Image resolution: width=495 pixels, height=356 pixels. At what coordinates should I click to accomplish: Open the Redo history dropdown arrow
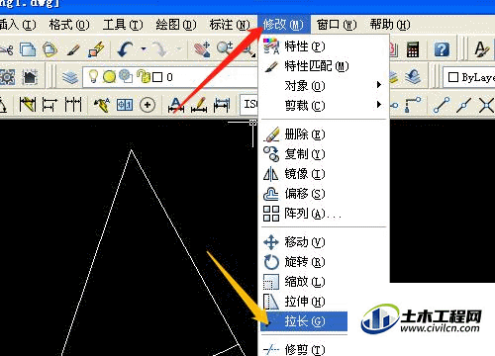179,49
